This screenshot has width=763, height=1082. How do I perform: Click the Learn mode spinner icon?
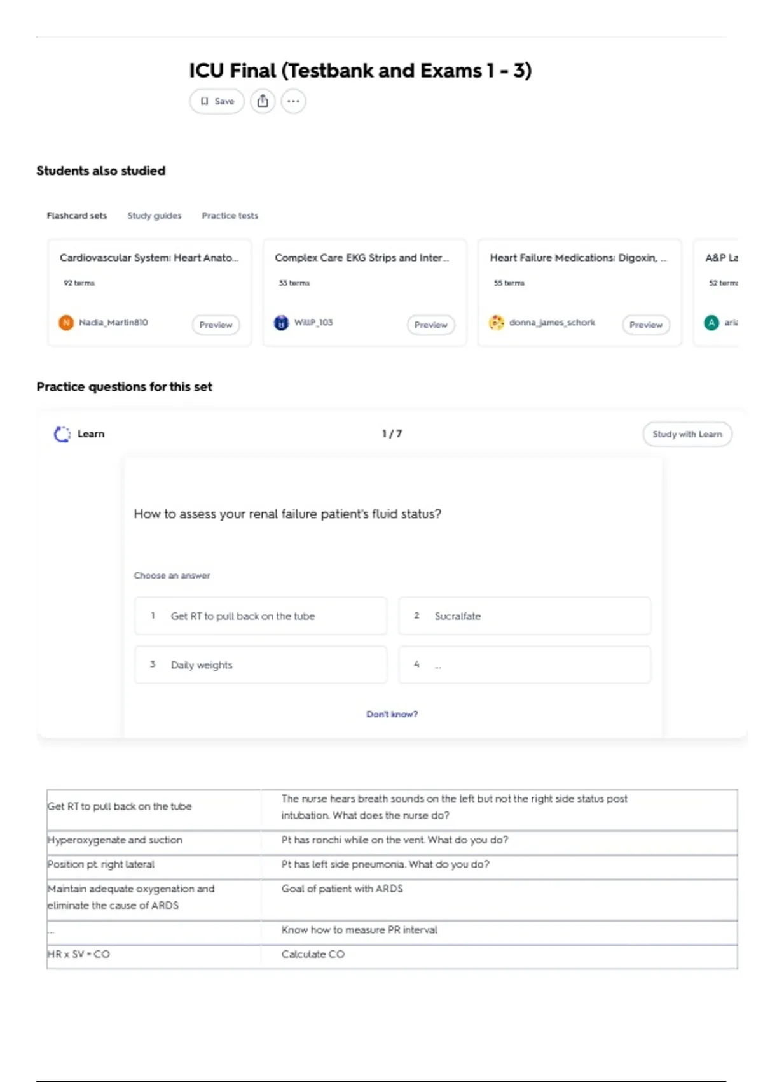click(62, 434)
